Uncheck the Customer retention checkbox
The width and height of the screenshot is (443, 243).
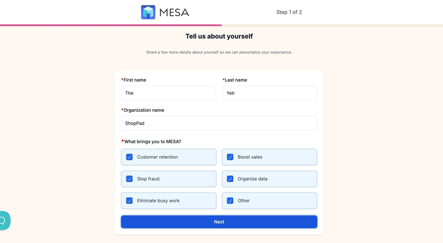(129, 157)
